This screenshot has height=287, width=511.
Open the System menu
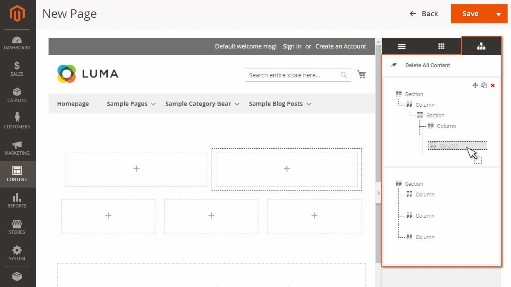[17, 254]
